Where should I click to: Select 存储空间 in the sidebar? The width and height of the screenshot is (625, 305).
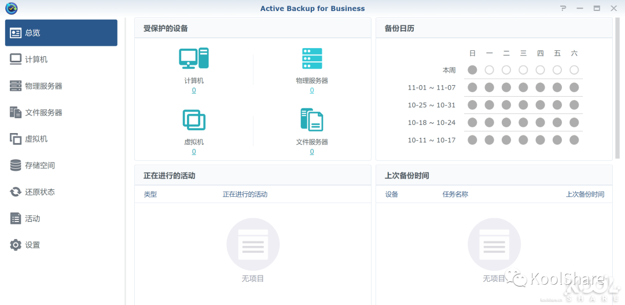pyautogui.click(x=61, y=166)
